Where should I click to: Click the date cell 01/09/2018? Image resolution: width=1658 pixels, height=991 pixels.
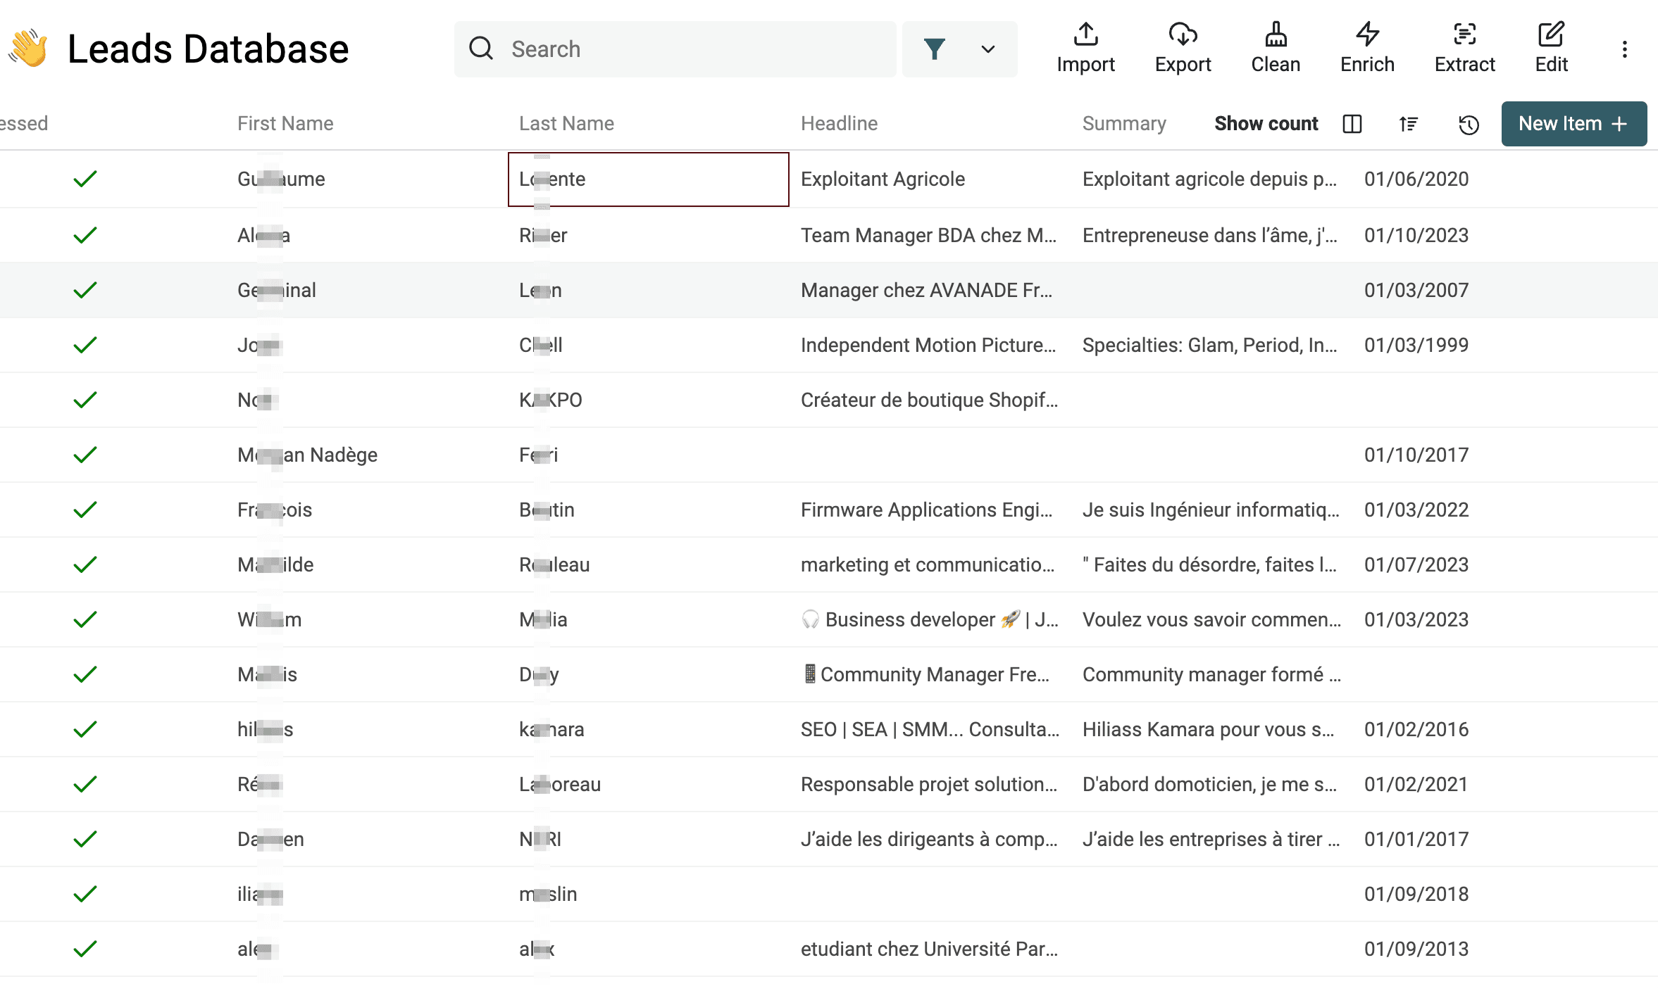1416,894
